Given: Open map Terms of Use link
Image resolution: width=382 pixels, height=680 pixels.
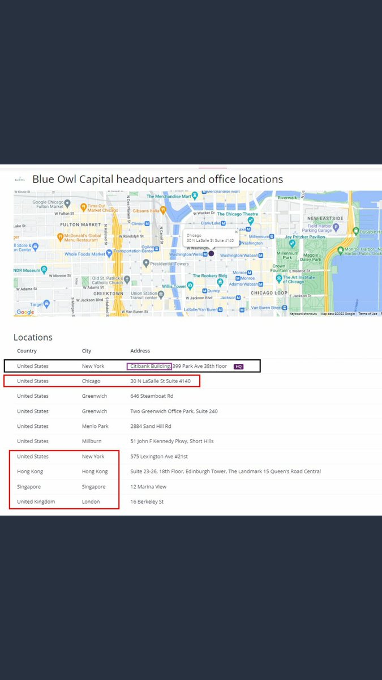Looking at the screenshot, I should (x=367, y=314).
